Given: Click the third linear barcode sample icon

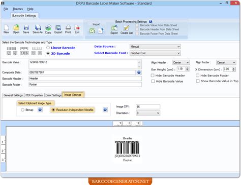Looking at the screenshot, I should click(37, 49).
